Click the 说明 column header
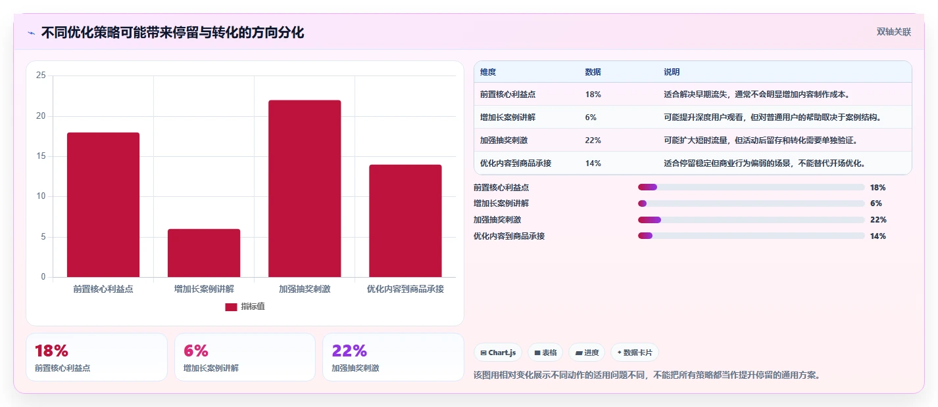The image size is (938, 407). click(x=672, y=72)
